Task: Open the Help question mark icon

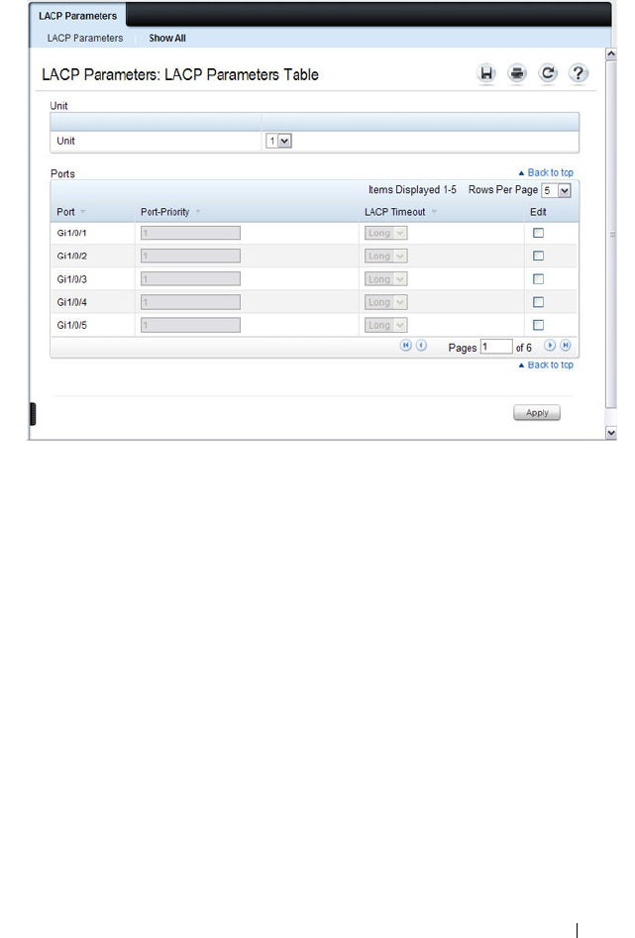Action: [x=578, y=73]
